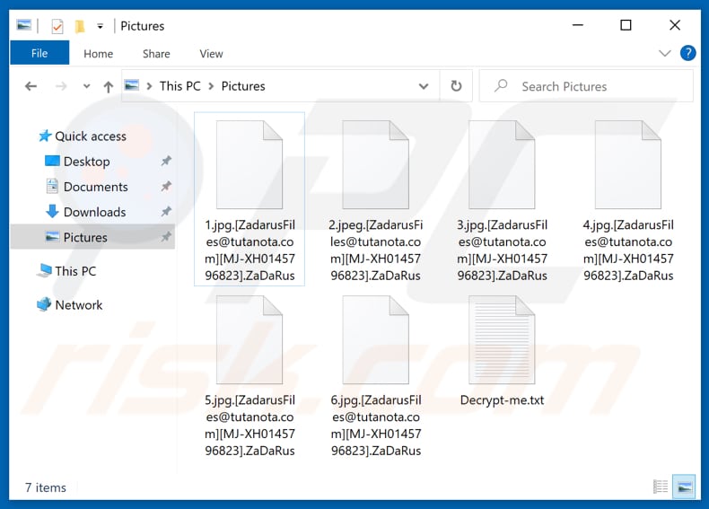Image resolution: width=709 pixels, height=509 pixels.
Task: Minimize the Pictures window
Action: click(x=578, y=25)
